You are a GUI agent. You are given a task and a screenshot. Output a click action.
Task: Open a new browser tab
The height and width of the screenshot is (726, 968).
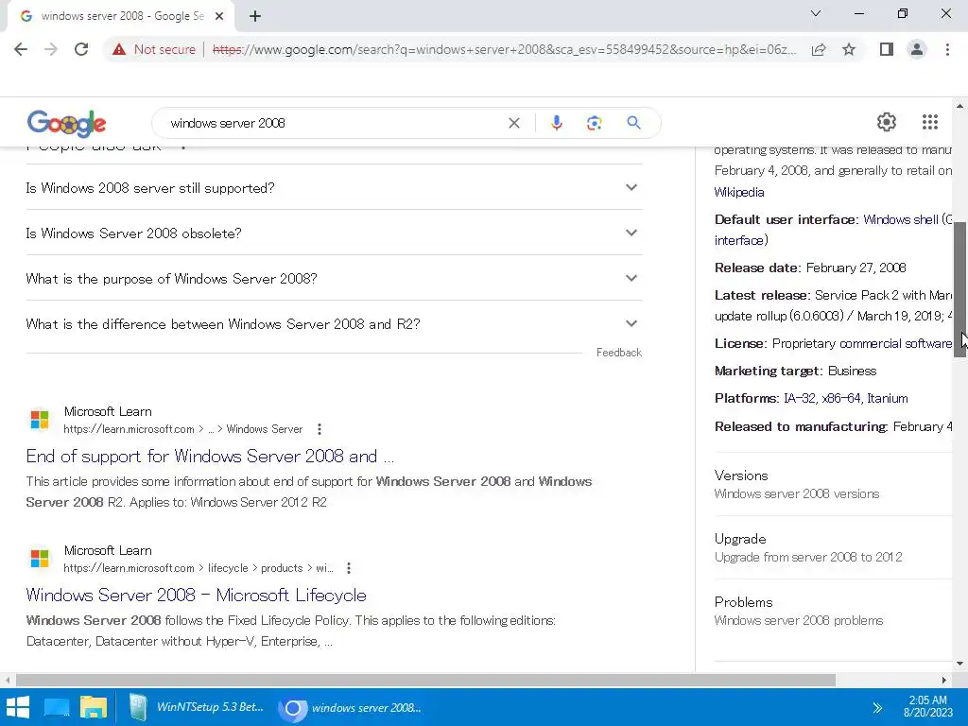click(x=255, y=17)
